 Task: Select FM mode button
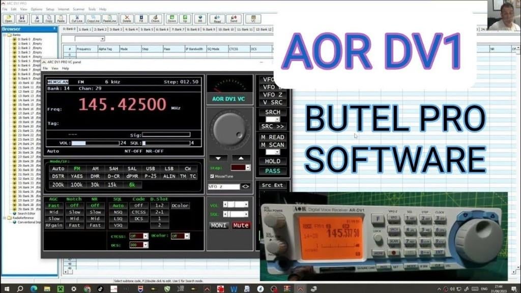(77, 168)
